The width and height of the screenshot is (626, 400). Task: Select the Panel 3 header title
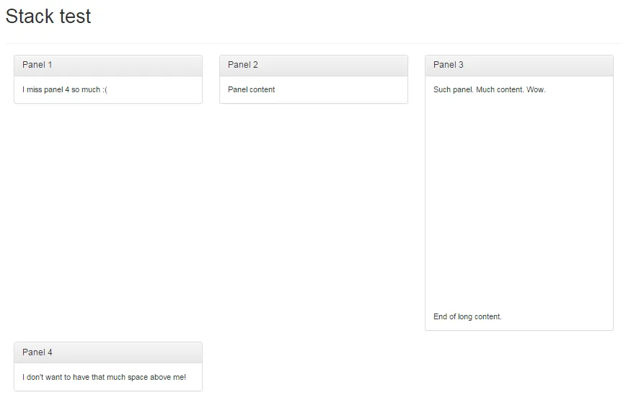click(x=449, y=65)
